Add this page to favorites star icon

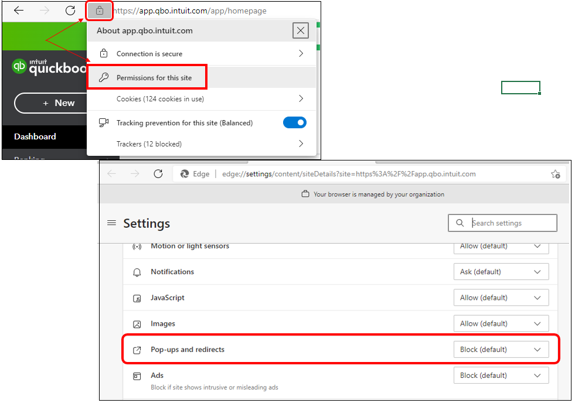555,174
